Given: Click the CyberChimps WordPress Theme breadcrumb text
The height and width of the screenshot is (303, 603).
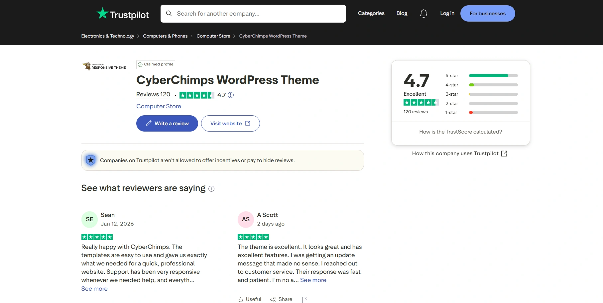Looking at the screenshot, I should 273,36.
